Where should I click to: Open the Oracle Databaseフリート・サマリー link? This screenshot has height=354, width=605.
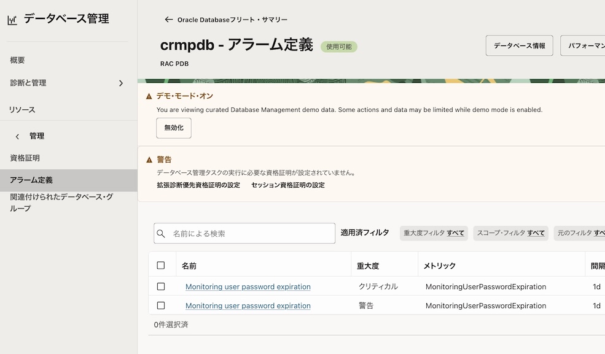coord(232,20)
